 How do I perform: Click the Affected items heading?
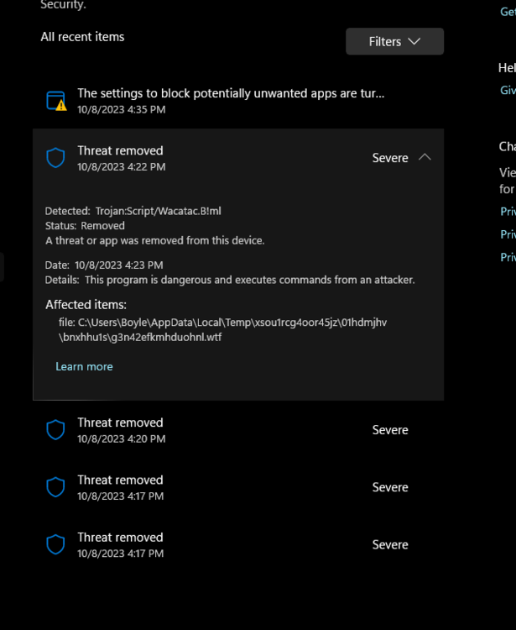pos(86,305)
